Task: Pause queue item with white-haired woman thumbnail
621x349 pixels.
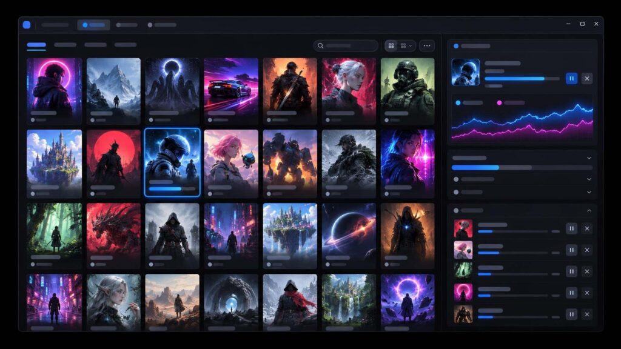Action: (571, 228)
